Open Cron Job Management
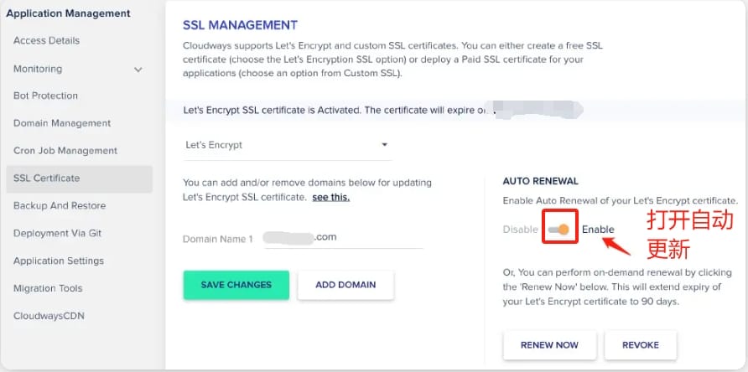This screenshot has height=372, width=748. pyautogui.click(x=65, y=151)
